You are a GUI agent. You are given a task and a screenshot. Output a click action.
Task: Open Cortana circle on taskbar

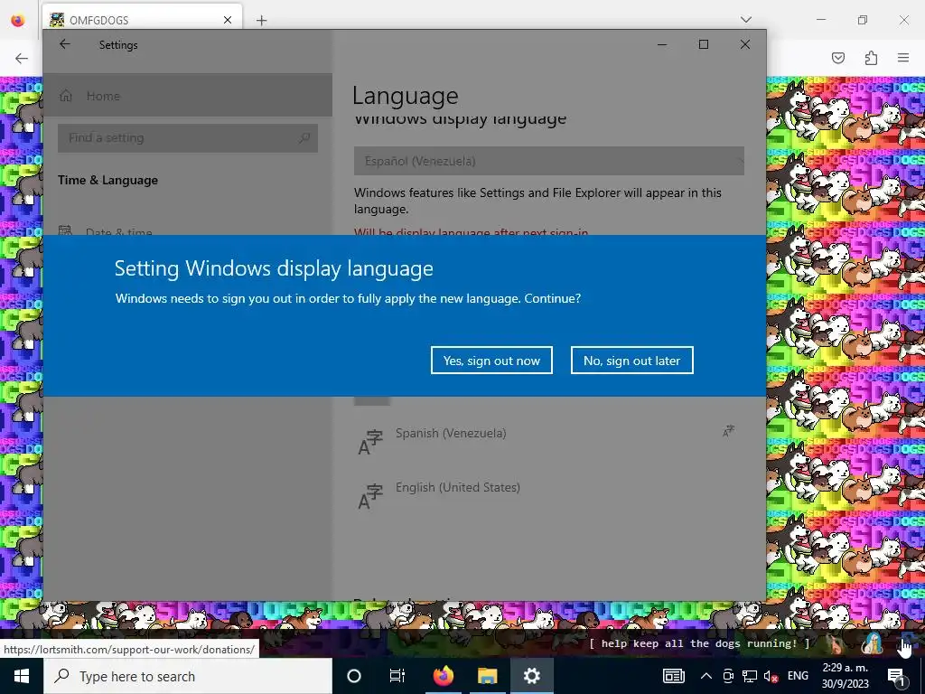pyautogui.click(x=354, y=676)
